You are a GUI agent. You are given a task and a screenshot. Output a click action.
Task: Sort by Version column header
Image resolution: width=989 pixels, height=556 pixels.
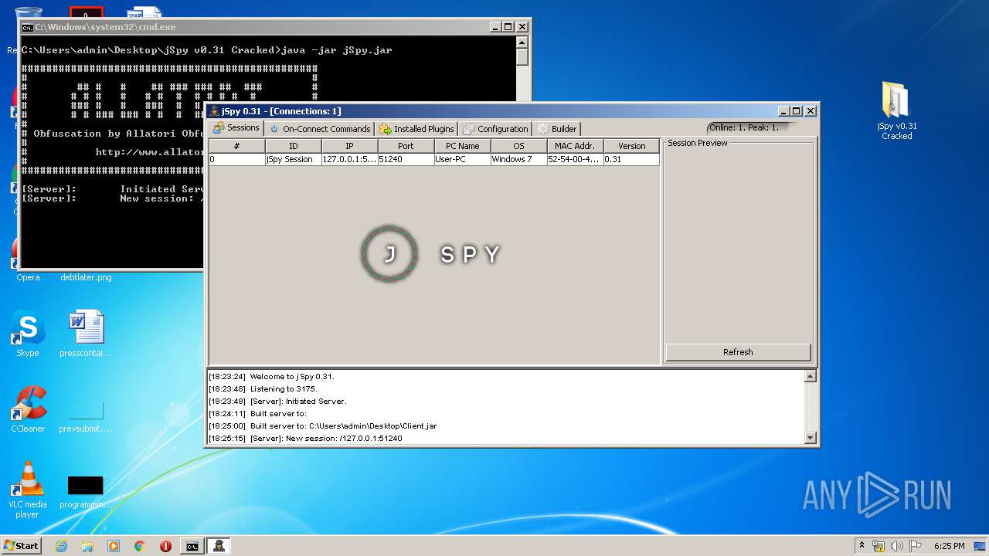point(631,146)
